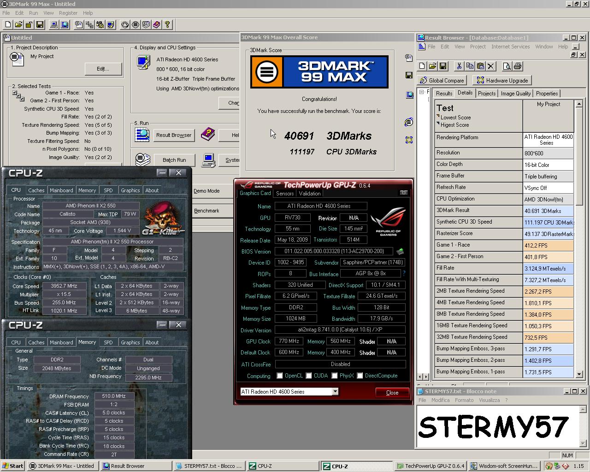This screenshot has width=590, height=472.
Task: Open the Formato menu in Notepad
Action: (464, 400)
